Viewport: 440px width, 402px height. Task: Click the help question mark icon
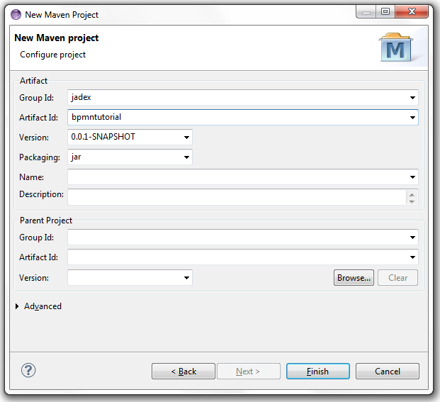tap(28, 370)
